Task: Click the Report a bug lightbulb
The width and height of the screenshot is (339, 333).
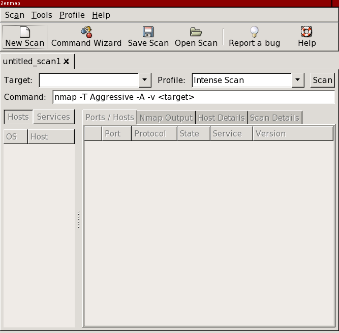Action: coord(254,32)
